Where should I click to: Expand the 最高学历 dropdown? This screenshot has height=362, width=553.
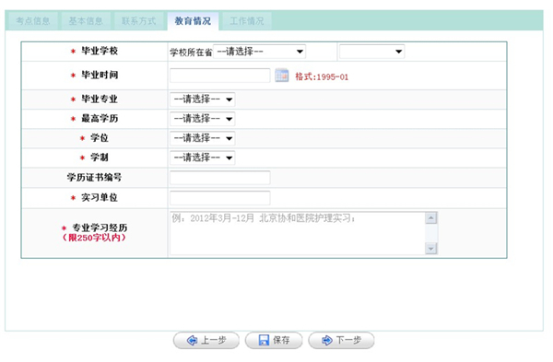point(203,119)
